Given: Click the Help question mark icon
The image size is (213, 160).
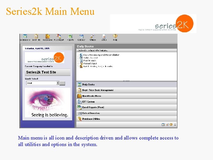Looking at the screenshot, I should 115,37.
